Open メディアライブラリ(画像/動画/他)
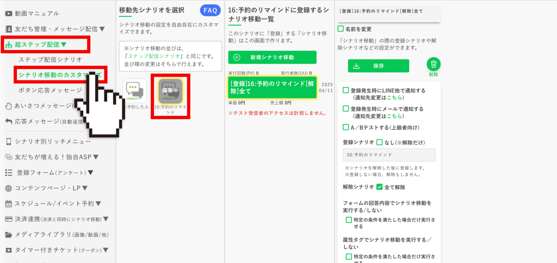 [x=57, y=235]
